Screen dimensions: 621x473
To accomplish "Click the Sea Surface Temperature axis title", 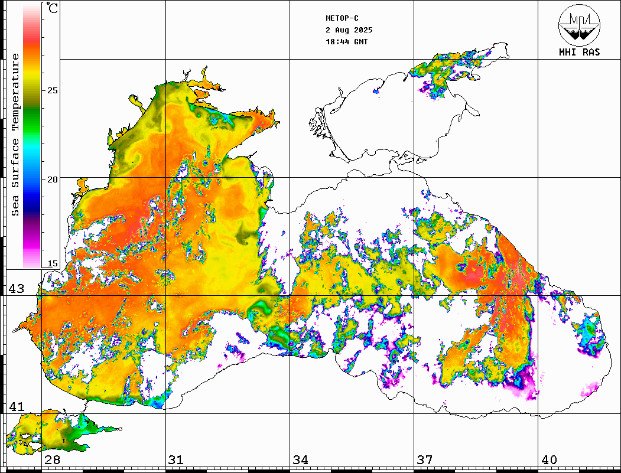I will click(15, 135).
